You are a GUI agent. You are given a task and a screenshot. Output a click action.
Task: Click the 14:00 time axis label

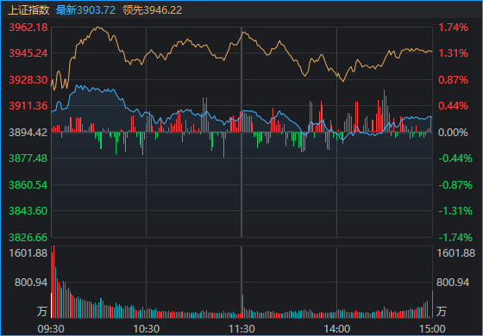[x=336, y=329]
